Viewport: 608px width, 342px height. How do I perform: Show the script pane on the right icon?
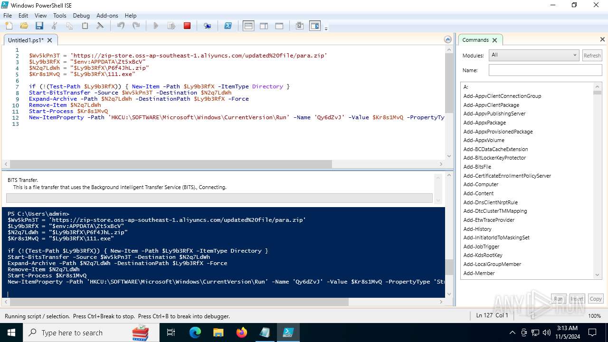[x=264, y=26]
